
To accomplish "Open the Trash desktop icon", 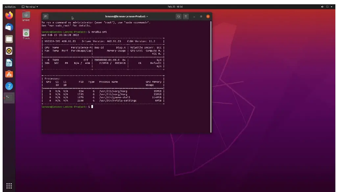I will pos(26,33).
